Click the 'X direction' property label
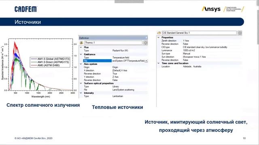This screenshot has width=259, height=145. 89,70
